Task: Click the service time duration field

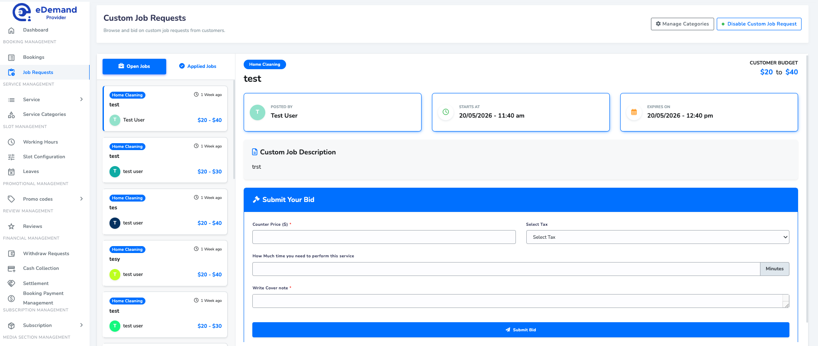Action: click(506, 269)
